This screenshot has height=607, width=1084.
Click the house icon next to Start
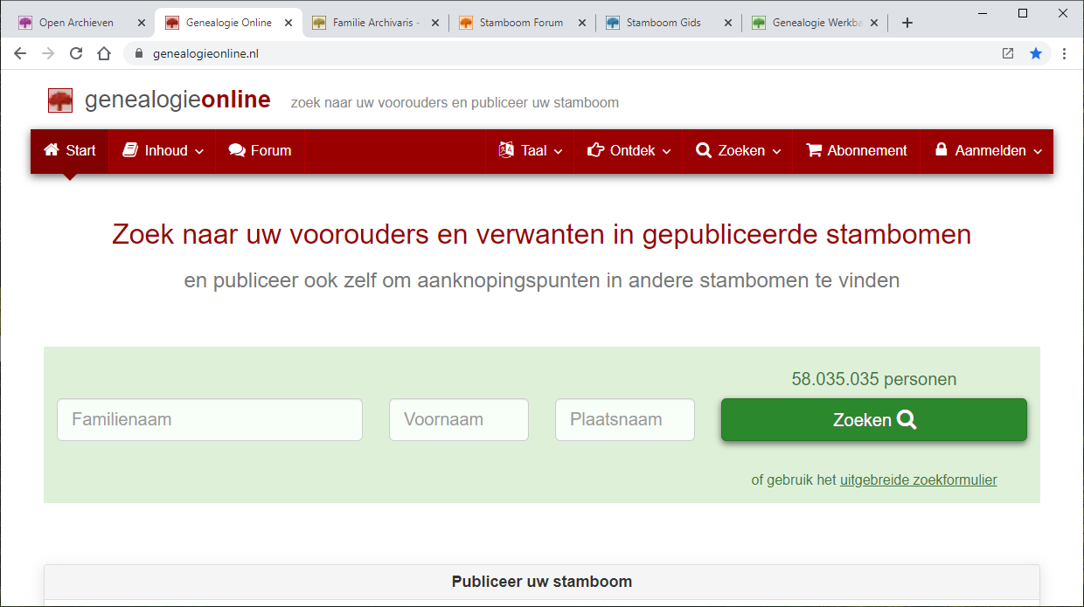(x=52, y=150)
